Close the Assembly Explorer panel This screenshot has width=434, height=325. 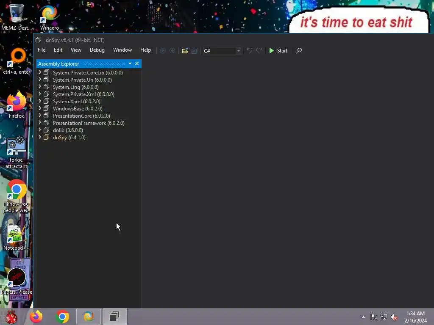click(137, 63)
